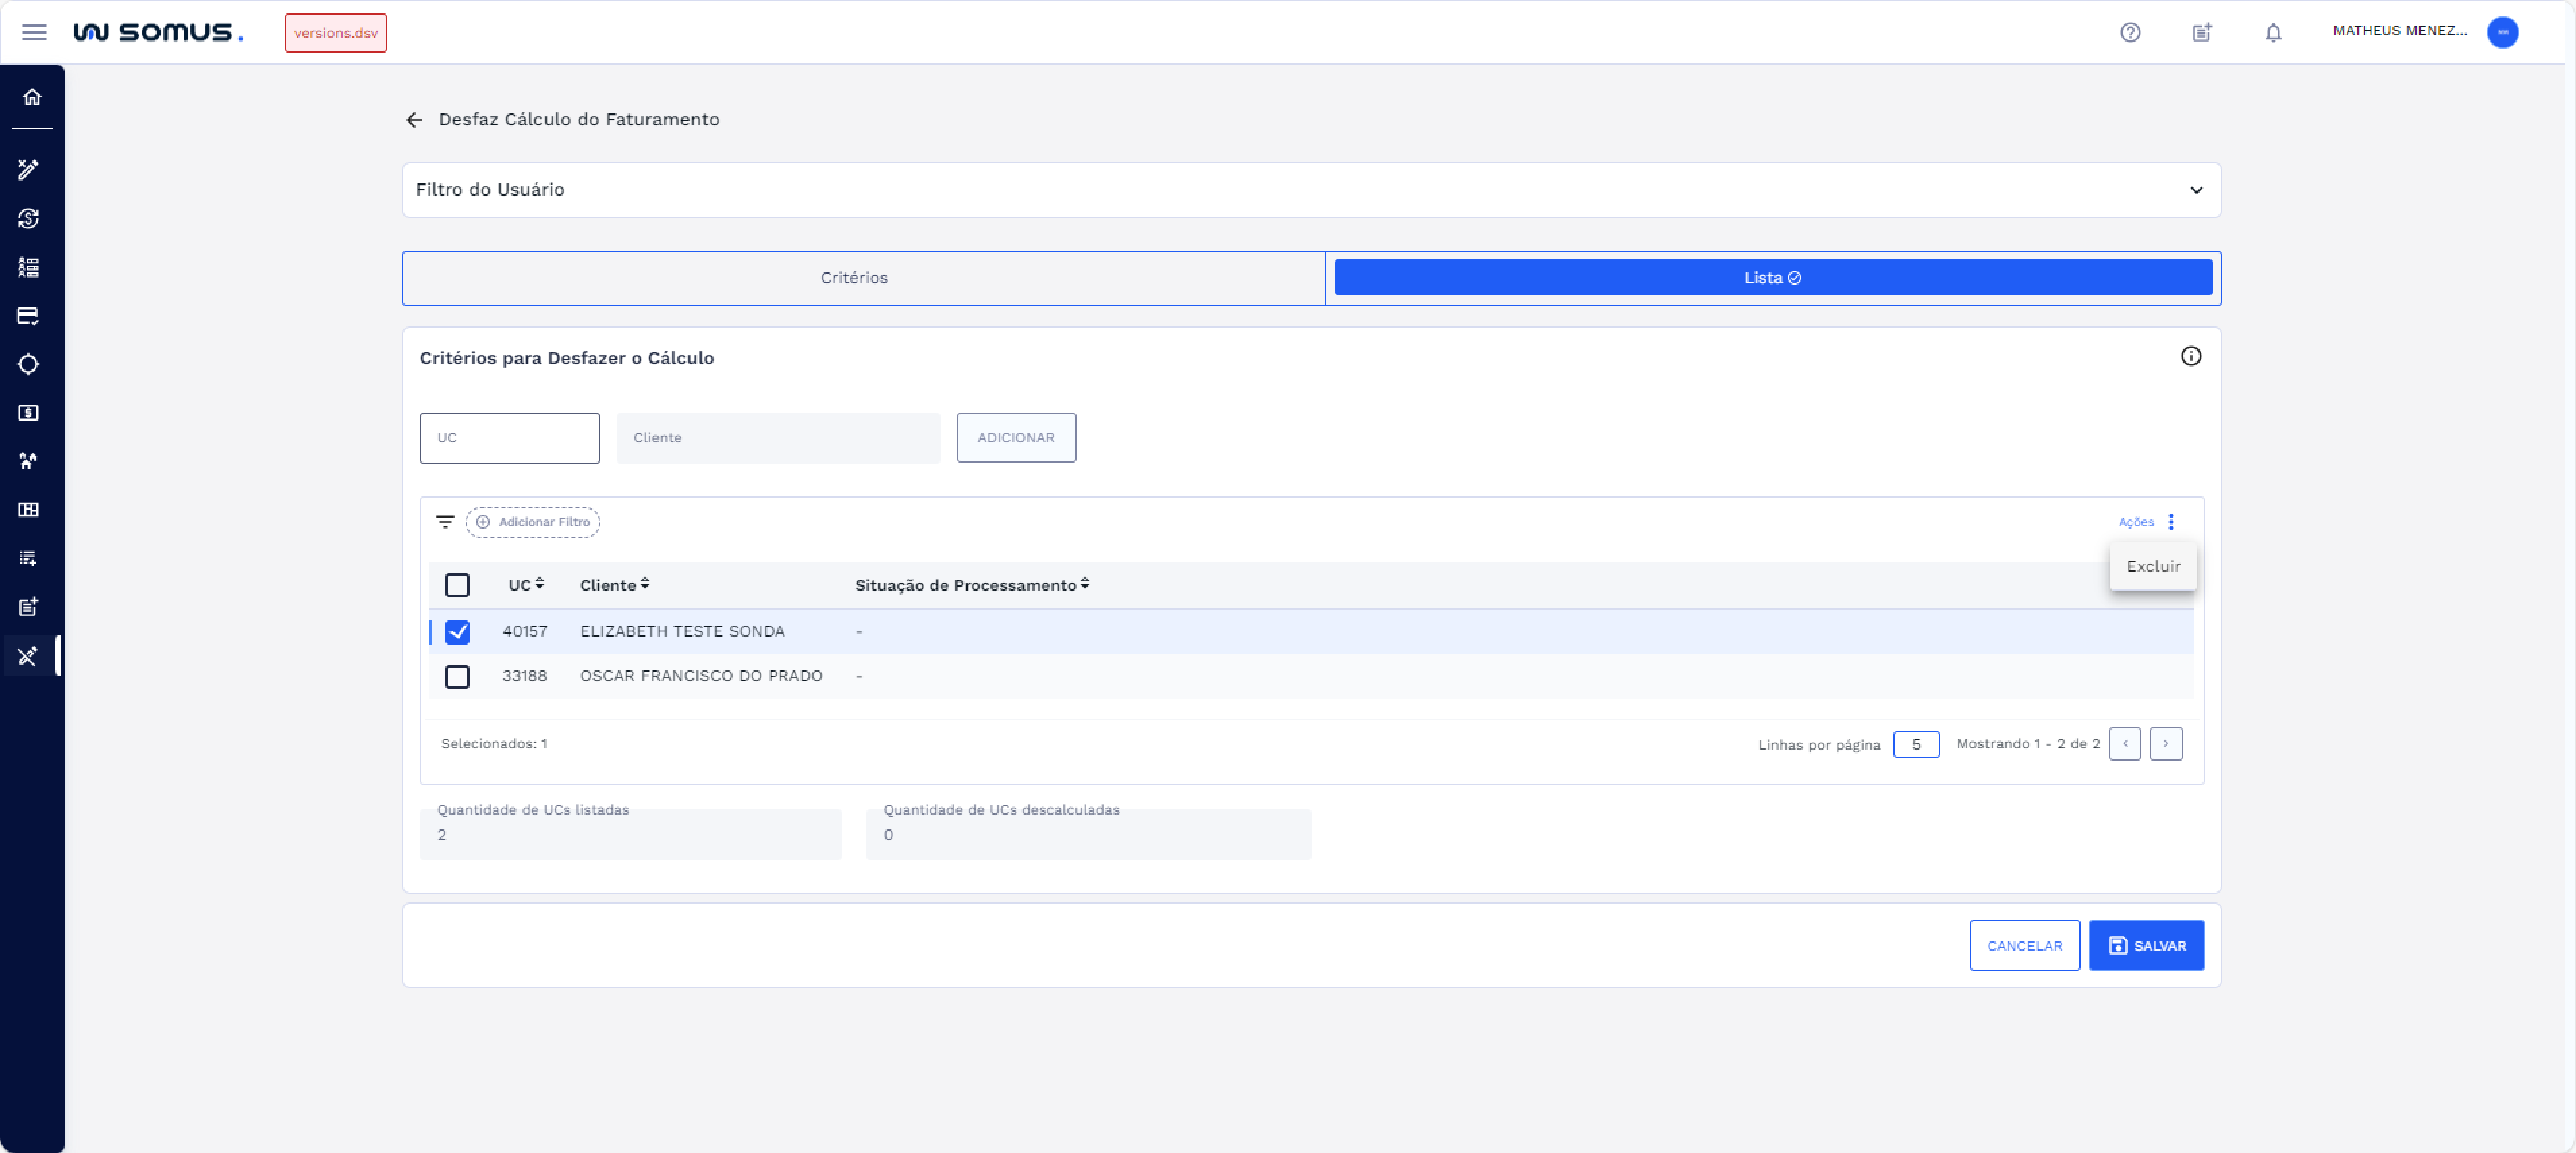This screenshot has width=2576, height=1153.
Task: Switch to the Critérios tab
Action: coord(854,278)
